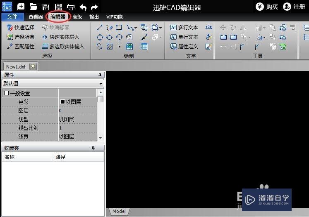Open the scissors trim tool dropdown
The image size is (309, 217).
click(x=264, y=37)
